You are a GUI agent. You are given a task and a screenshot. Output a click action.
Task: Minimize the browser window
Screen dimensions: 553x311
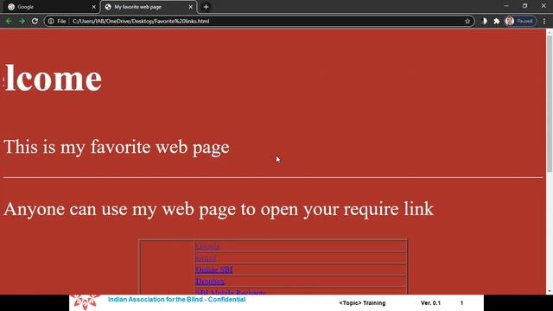[506, 6]
